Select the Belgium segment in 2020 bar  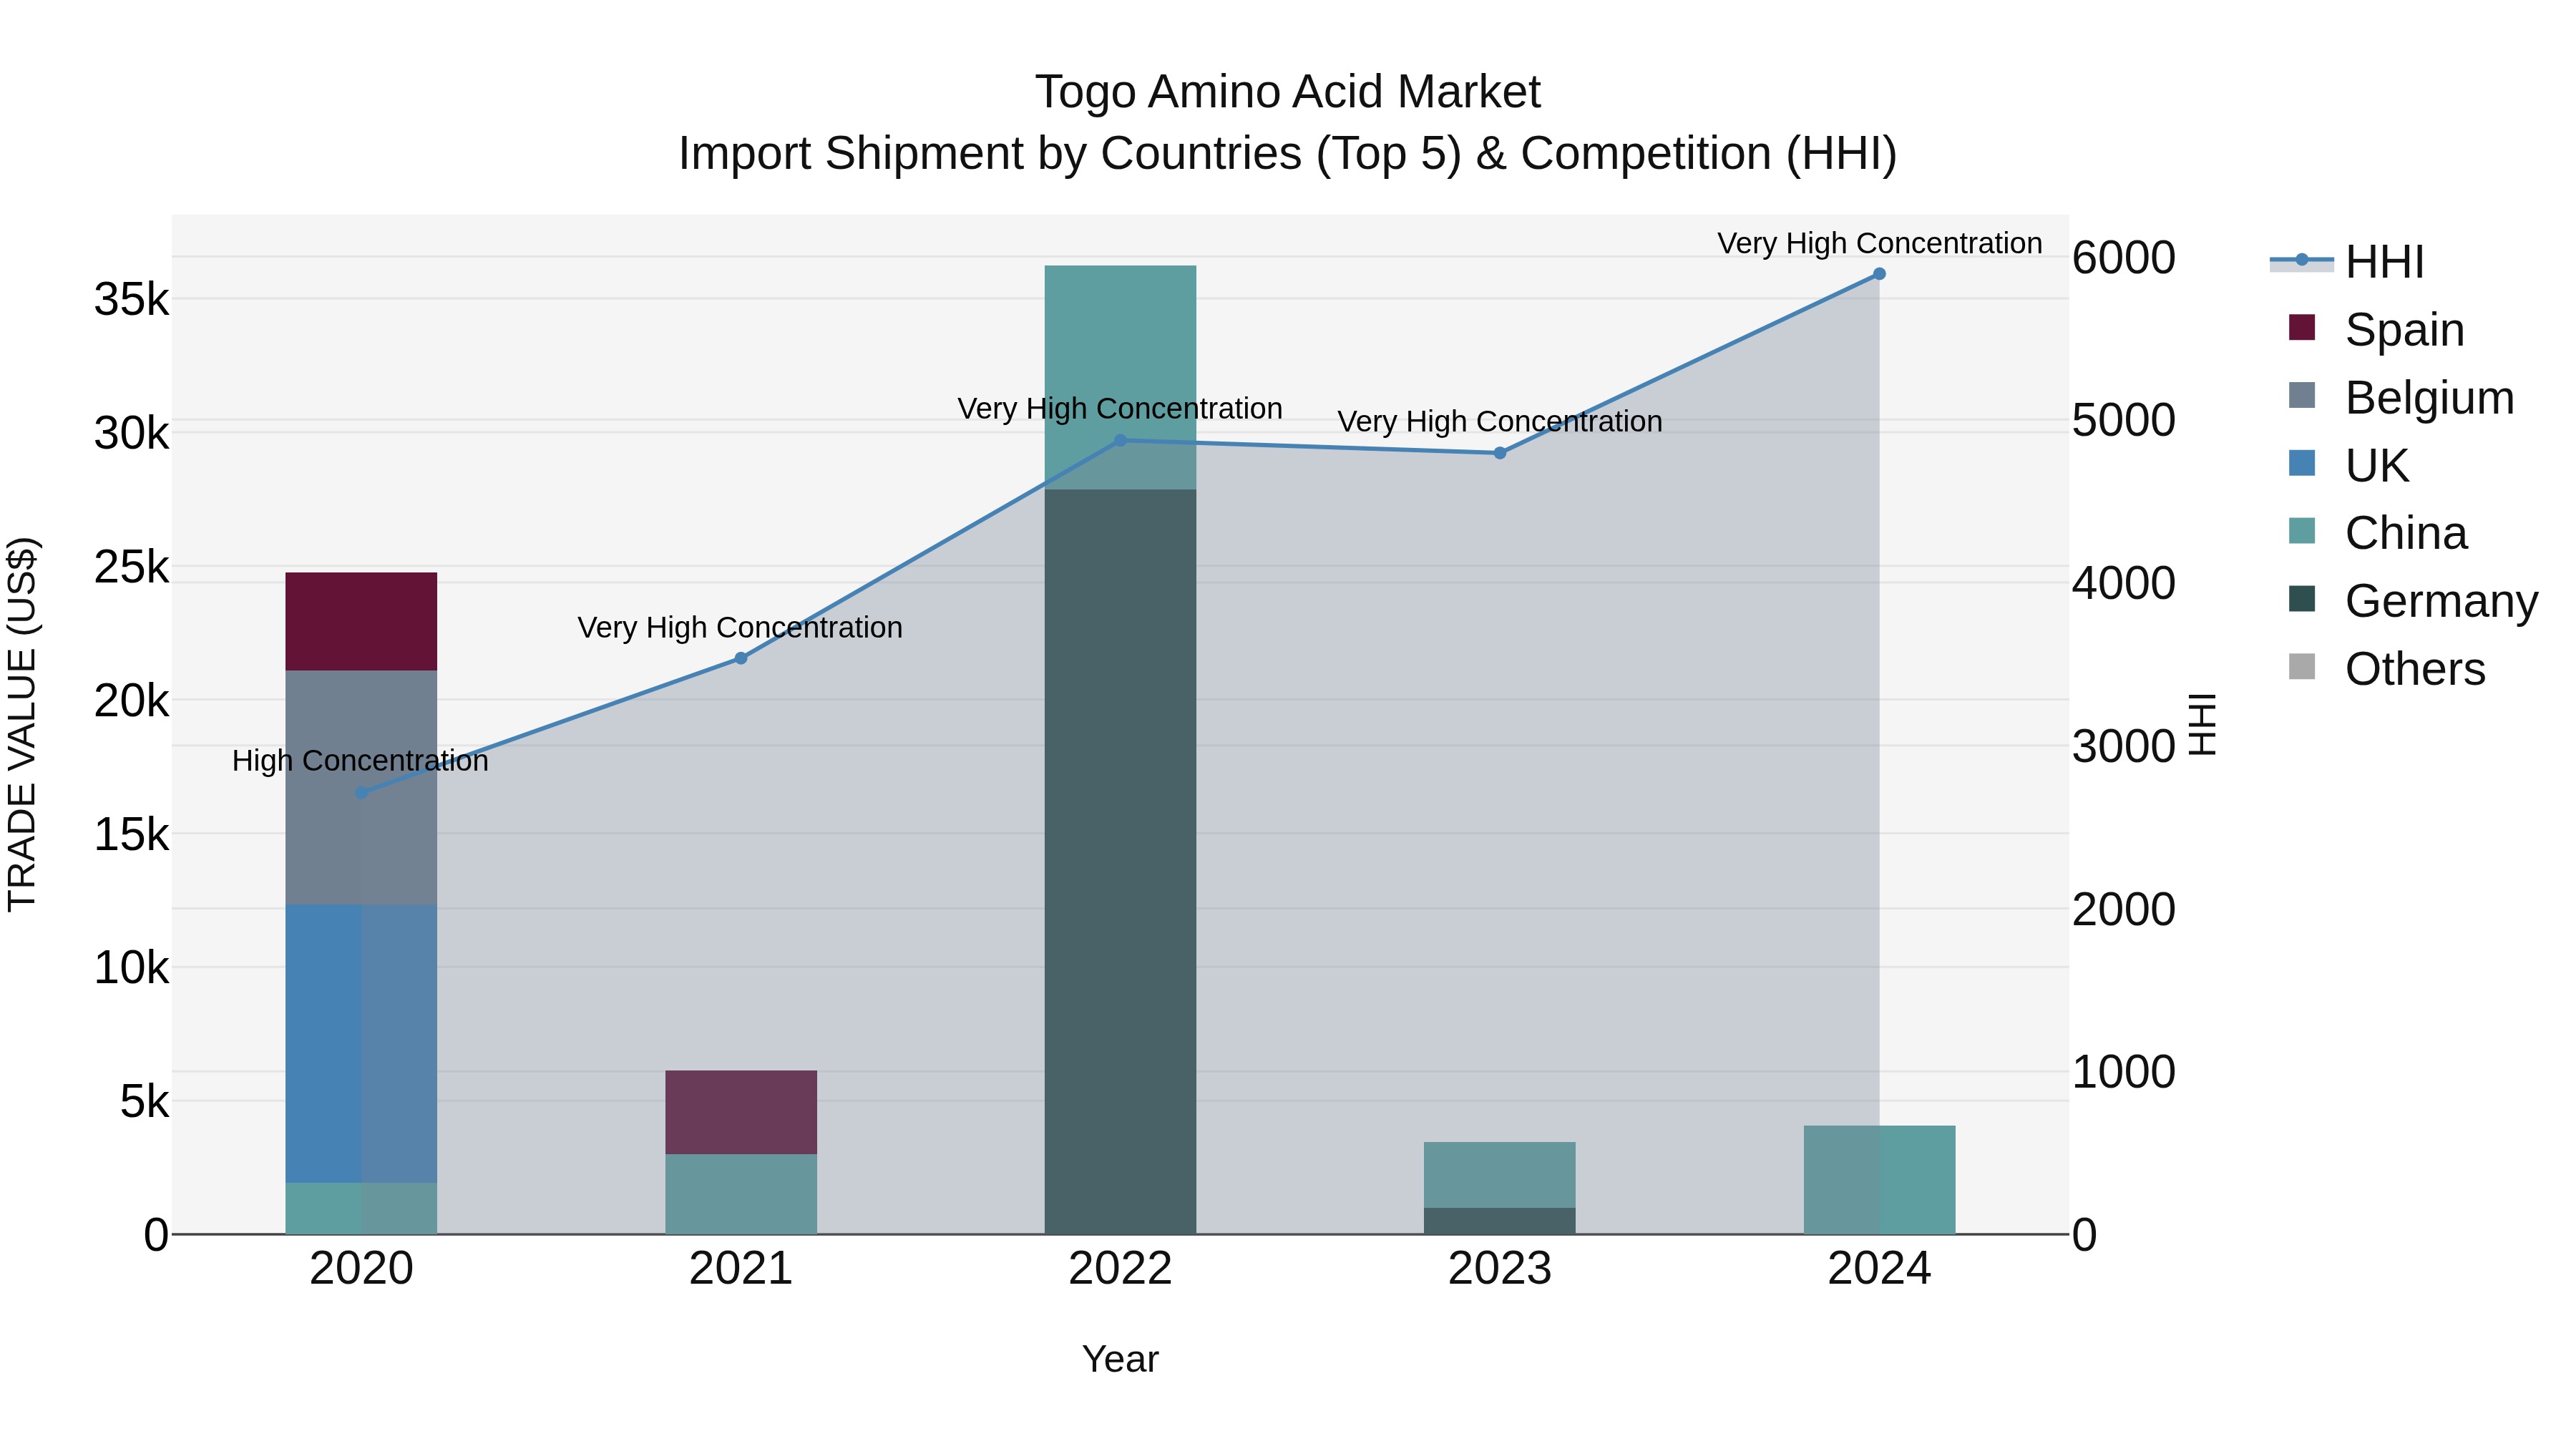(x=361, y=788)
